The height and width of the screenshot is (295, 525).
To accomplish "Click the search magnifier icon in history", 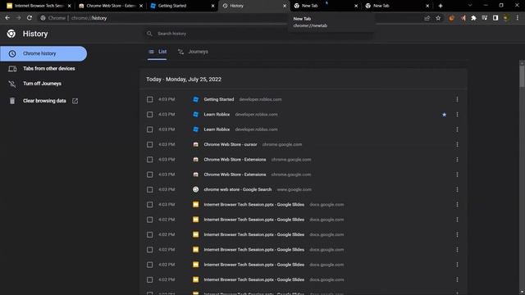I will [149, 34].
